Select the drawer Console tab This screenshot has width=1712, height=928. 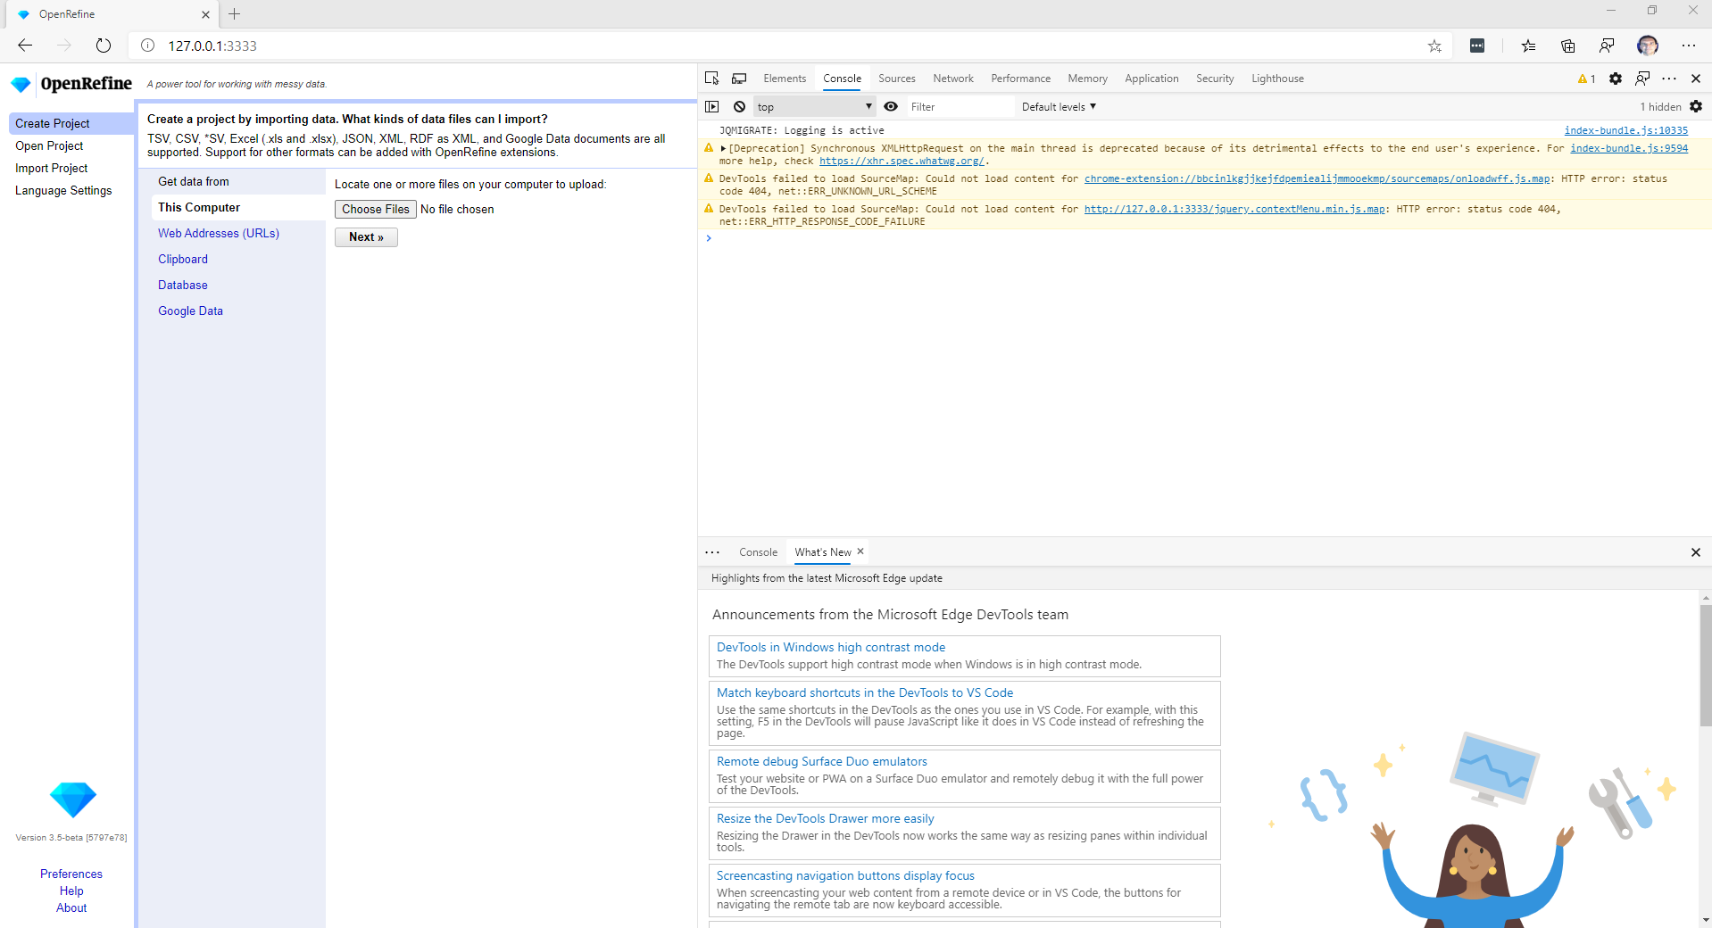click(x=758, y=552)
